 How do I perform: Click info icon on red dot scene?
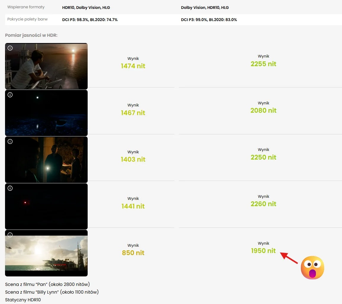tap(10, 188)
